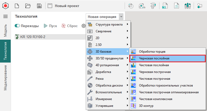Choose 3D контур from submenu
The width and height of the screenshot is (207, 111).
coord(146,106)
